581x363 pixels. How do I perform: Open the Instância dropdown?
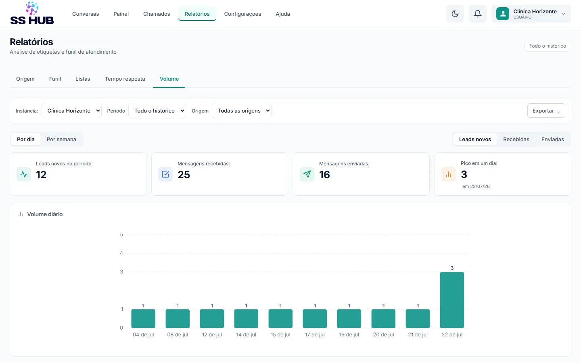(71, 111)
